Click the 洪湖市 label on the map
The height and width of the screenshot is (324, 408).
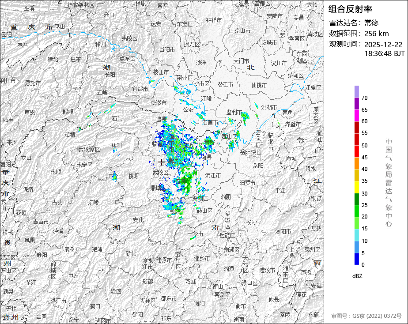tap(269, 107)
